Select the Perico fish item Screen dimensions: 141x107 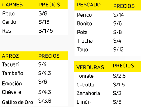[x=84, y=15]
